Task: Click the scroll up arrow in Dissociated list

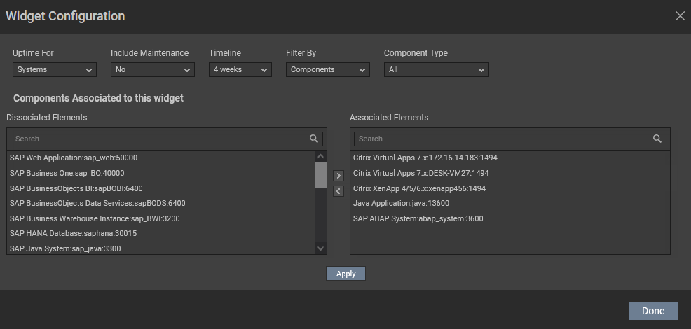Action: click(320, 156)
